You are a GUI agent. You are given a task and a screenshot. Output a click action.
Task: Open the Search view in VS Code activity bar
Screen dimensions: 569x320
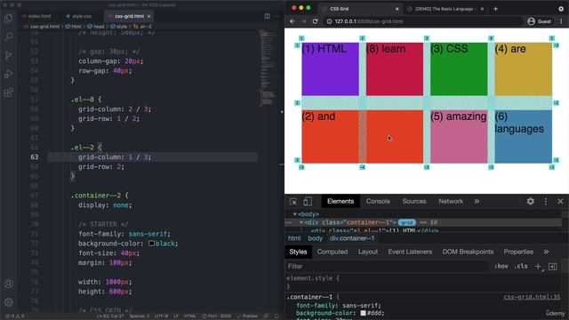pos(9,36)
